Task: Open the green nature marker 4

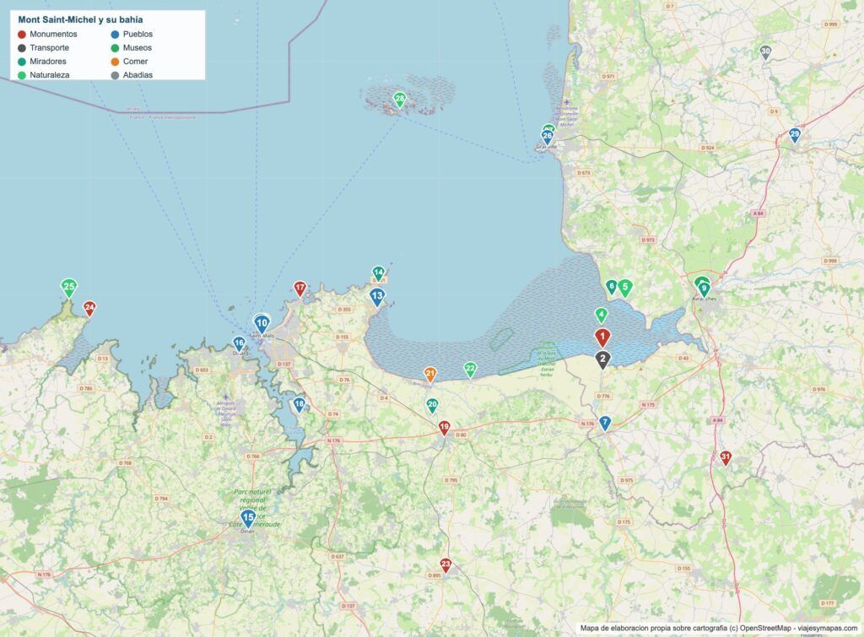Action: point(601,316)
